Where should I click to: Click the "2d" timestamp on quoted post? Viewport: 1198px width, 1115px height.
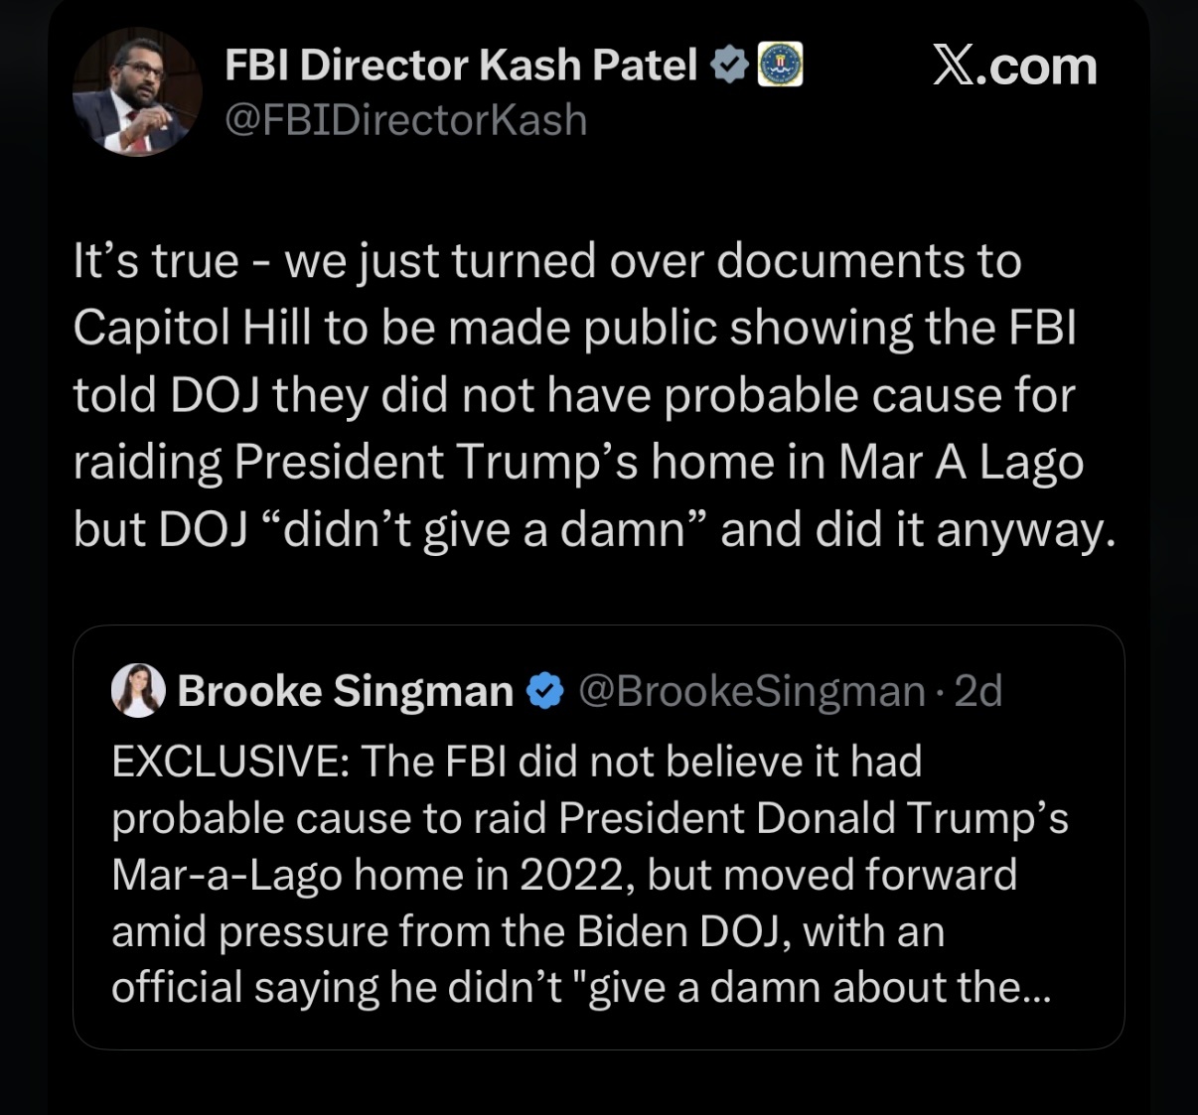click(x=978, y=691)
